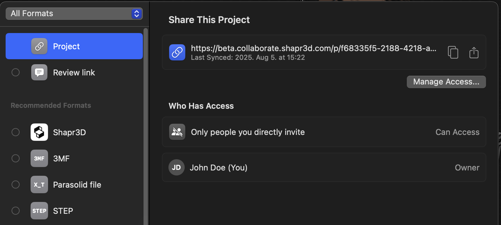501x225 pixels.
Task: Open Manage Access settings
Action: point(446,82)
